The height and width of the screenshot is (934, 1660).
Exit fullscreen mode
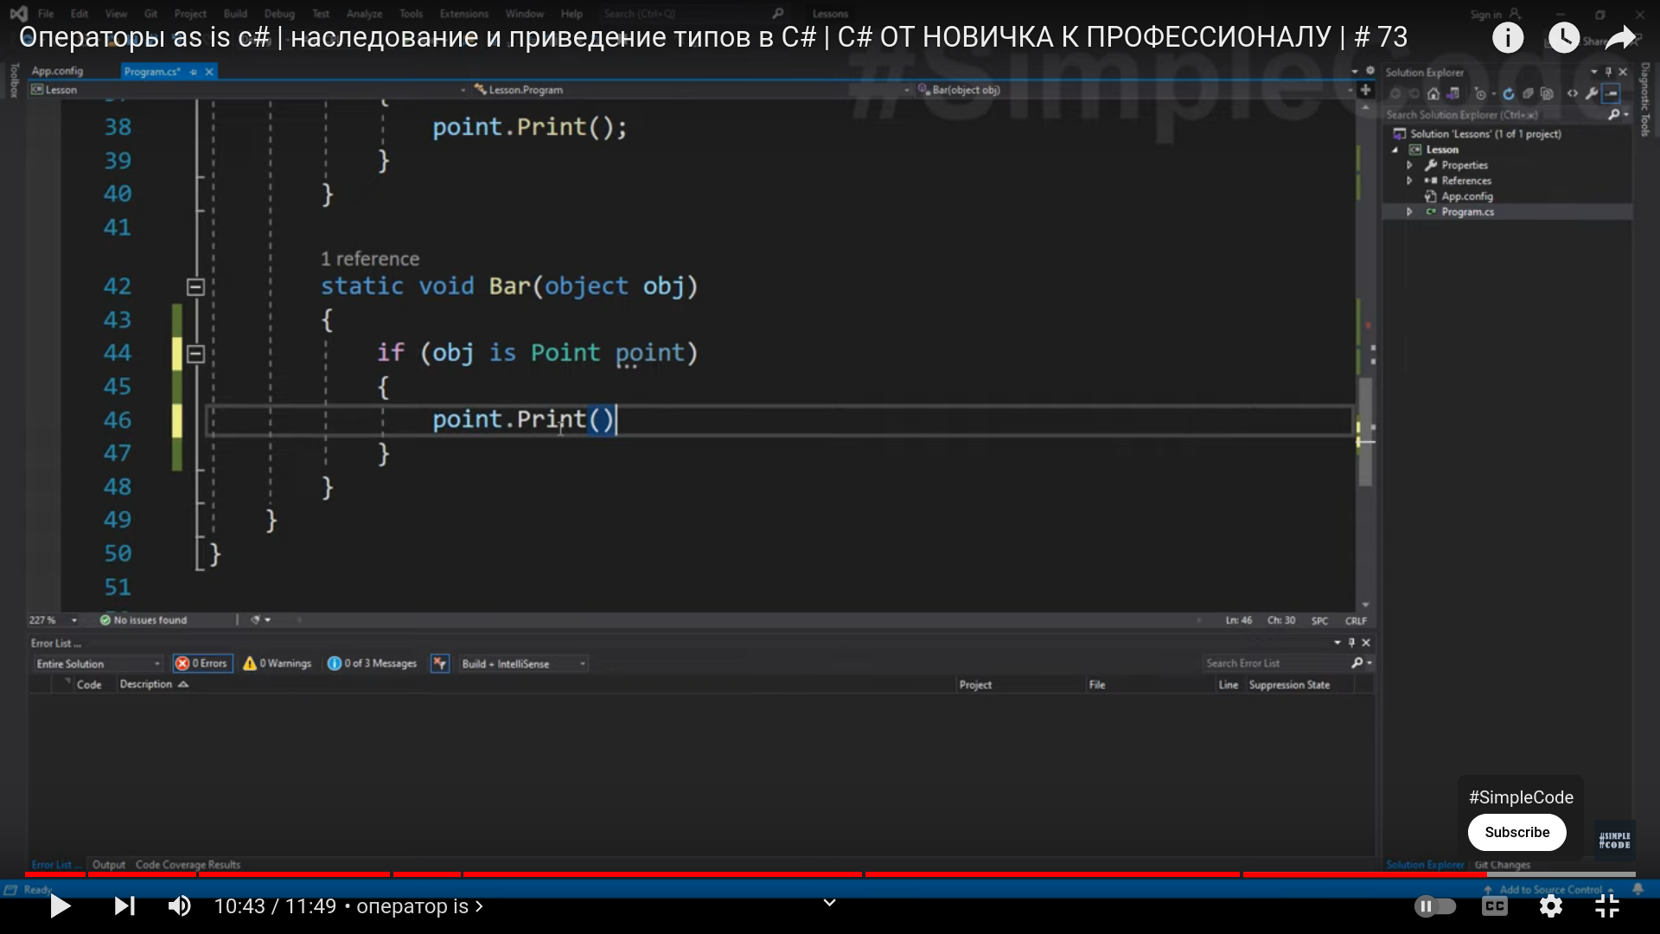click(x=1606, y=905)
